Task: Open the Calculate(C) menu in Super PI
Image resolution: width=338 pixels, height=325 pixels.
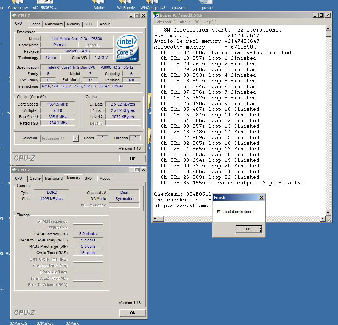Action: [165, 22]
